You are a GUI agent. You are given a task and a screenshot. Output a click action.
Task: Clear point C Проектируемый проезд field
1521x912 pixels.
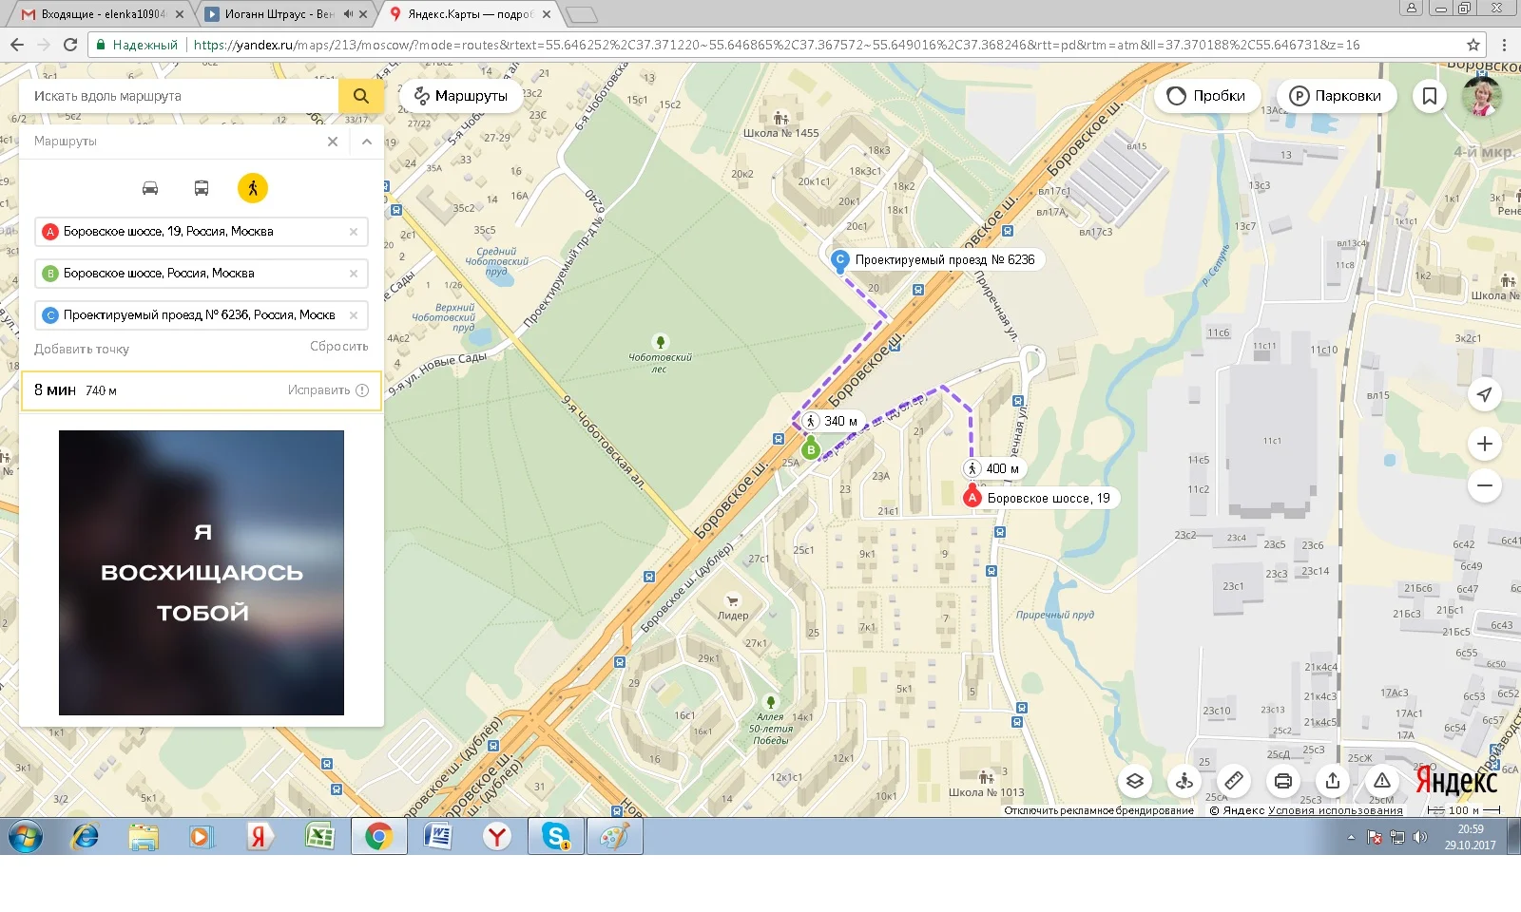pyautogui.click(x=354, y=315)
